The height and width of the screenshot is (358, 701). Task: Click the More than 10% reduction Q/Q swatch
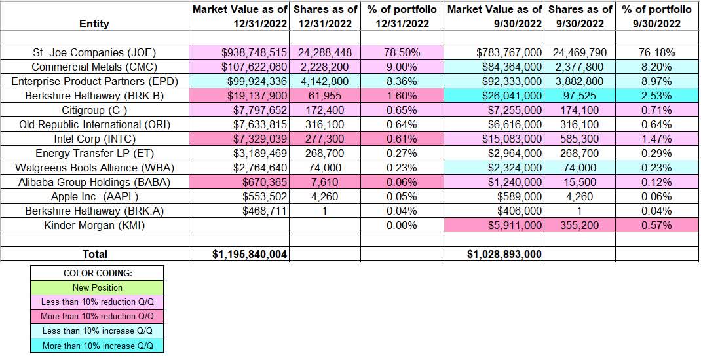[x=98, y=317]
